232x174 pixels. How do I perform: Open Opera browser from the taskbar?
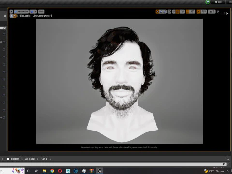[x=60, y=171]
